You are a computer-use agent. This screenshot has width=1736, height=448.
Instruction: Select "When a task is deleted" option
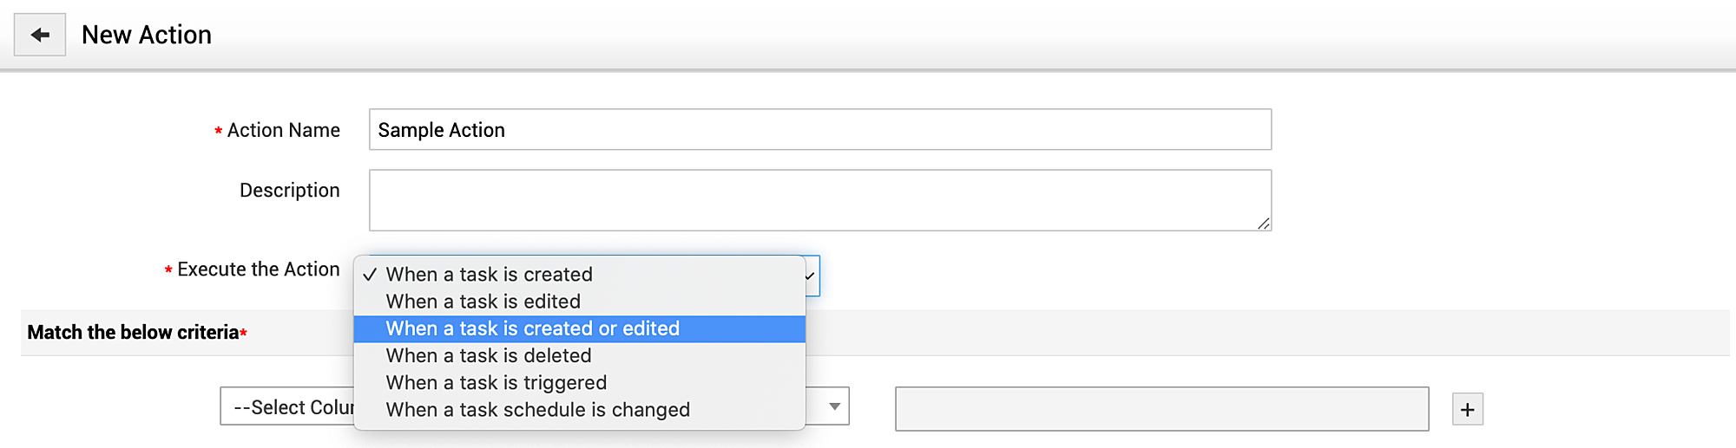pyautogui.click(x=489, y=355)
